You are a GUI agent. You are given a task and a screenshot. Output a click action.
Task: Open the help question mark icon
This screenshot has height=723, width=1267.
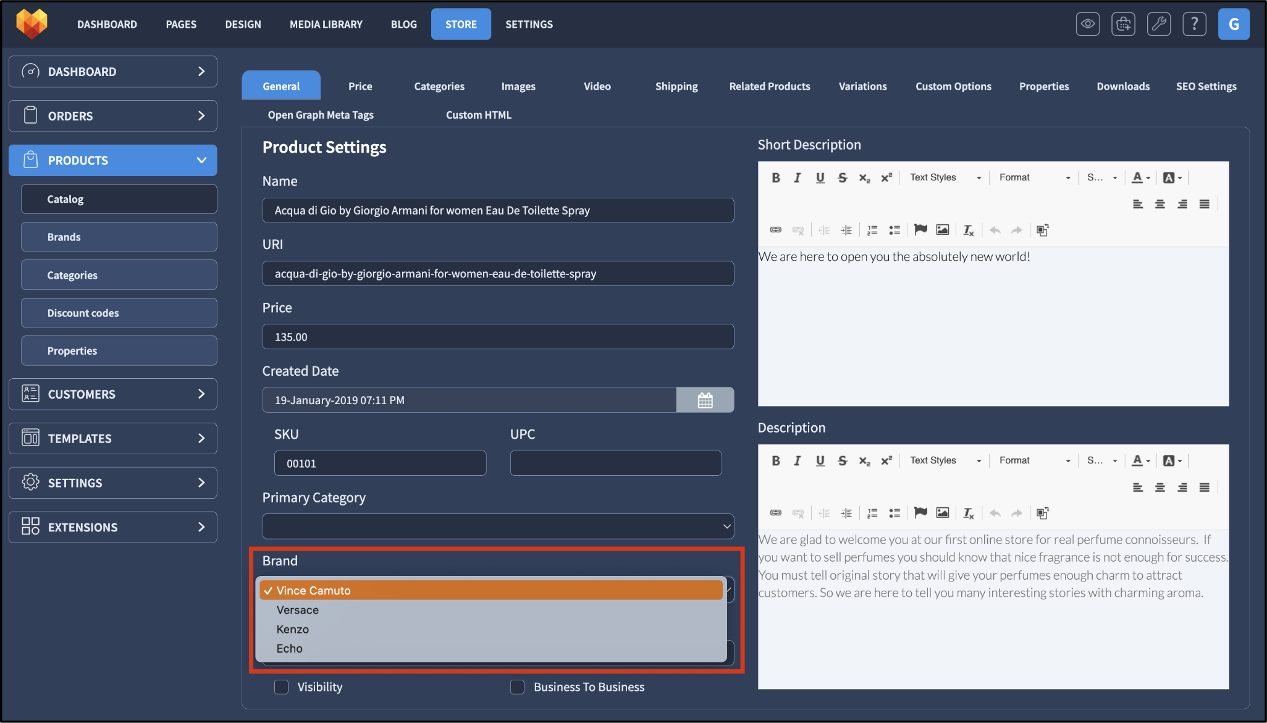click(x=1195, y=24)
